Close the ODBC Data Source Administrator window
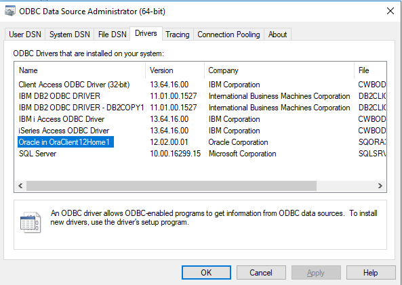 coord(390,11)
